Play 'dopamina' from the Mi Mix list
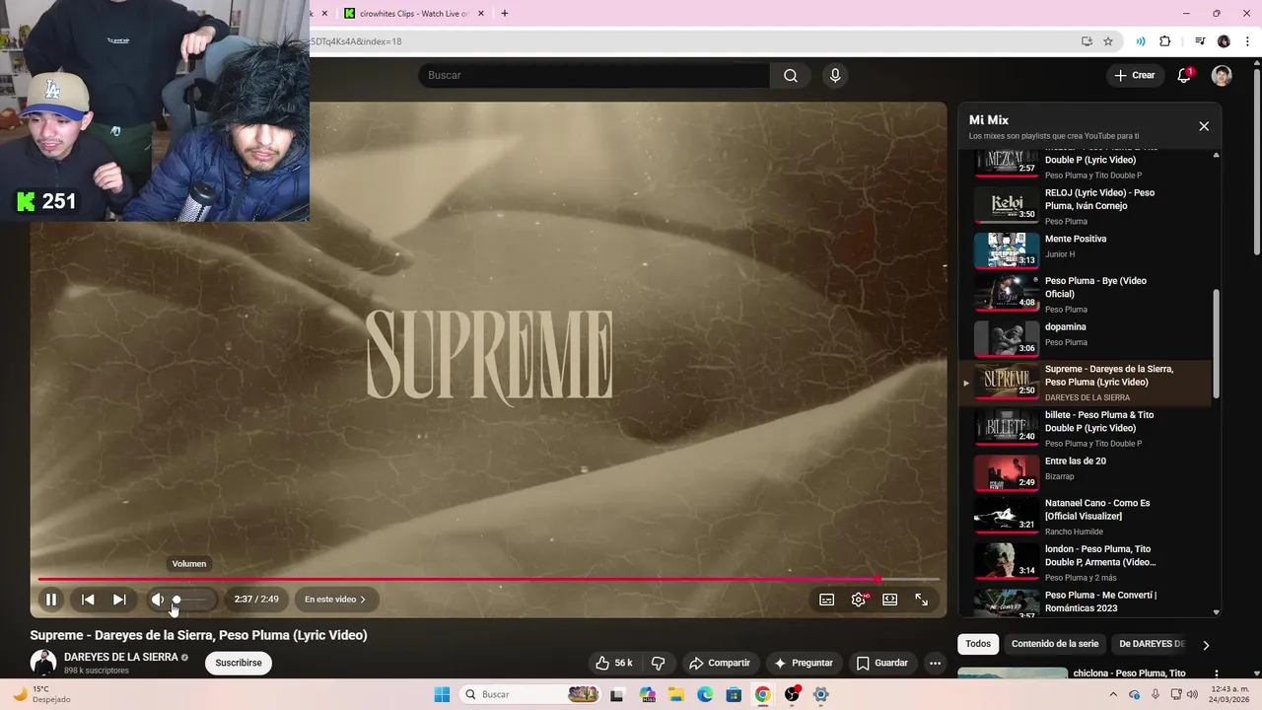1262x710 pixels. click(x=1085, y=337)
